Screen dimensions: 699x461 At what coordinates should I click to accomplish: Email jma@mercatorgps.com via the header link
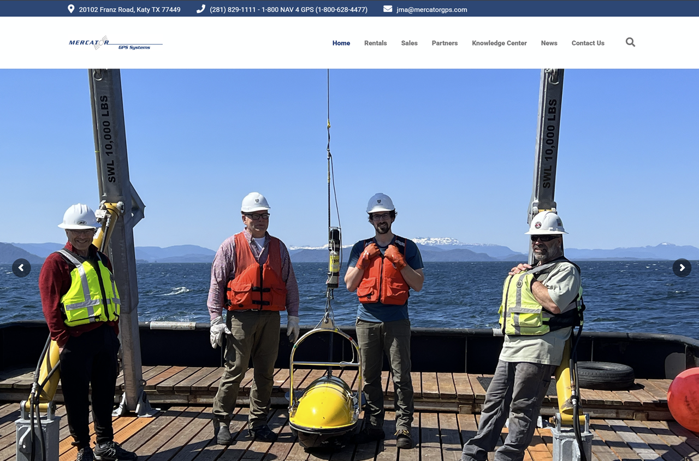coord(431,9)
